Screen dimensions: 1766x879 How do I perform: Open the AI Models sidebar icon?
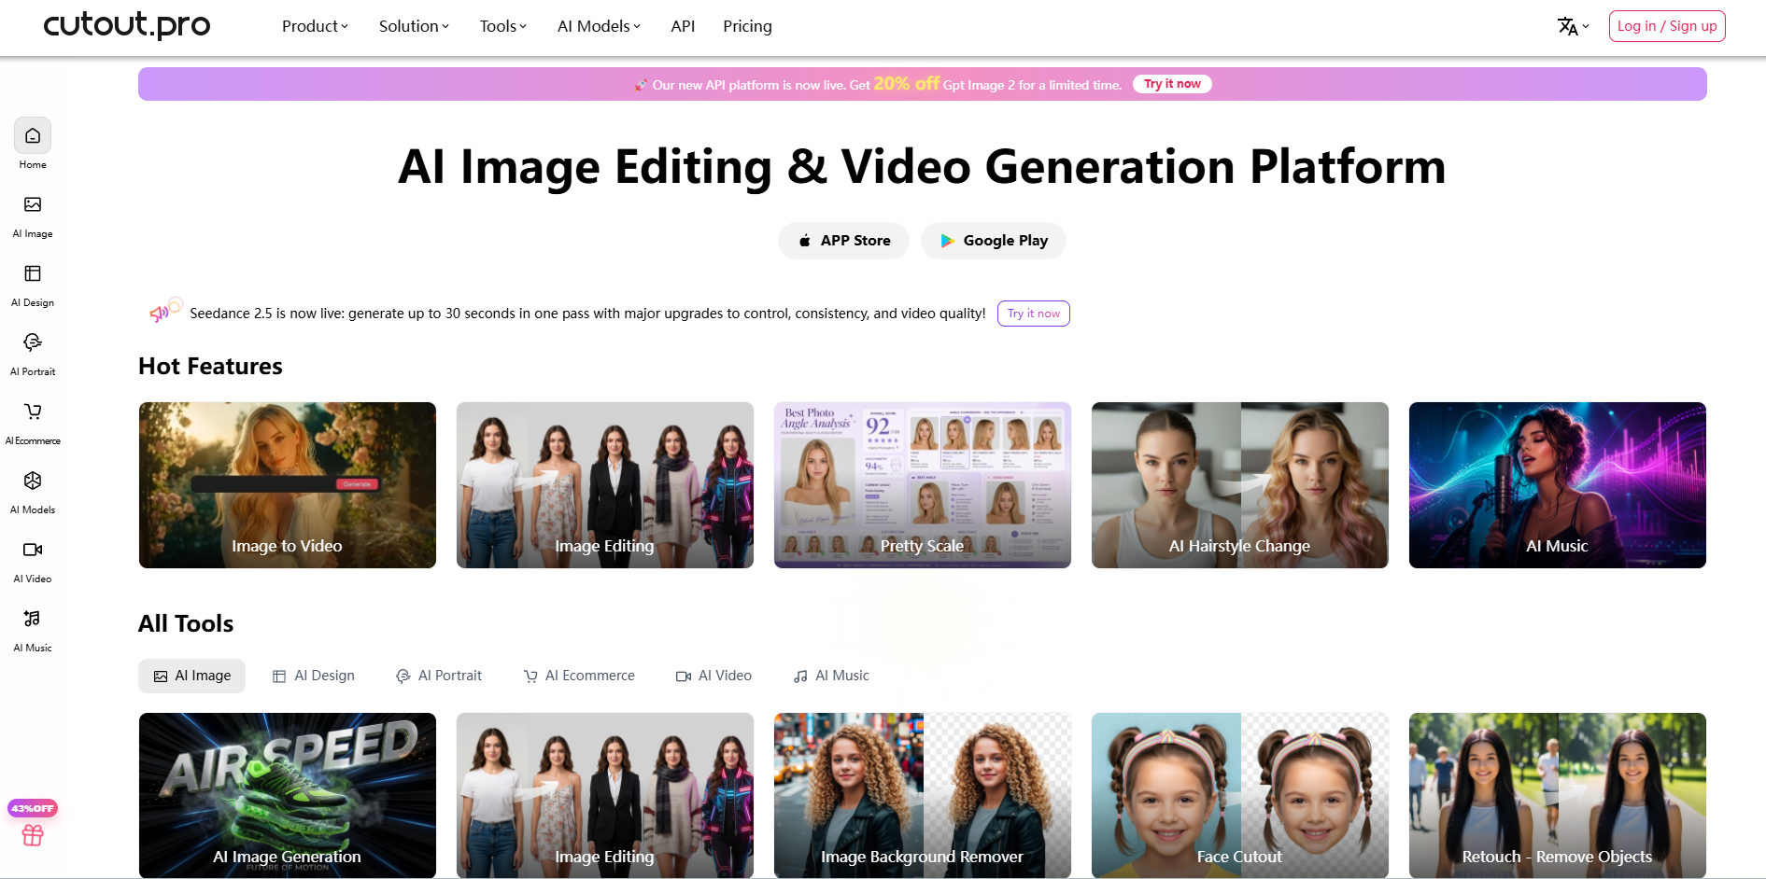tap(33, 481)
